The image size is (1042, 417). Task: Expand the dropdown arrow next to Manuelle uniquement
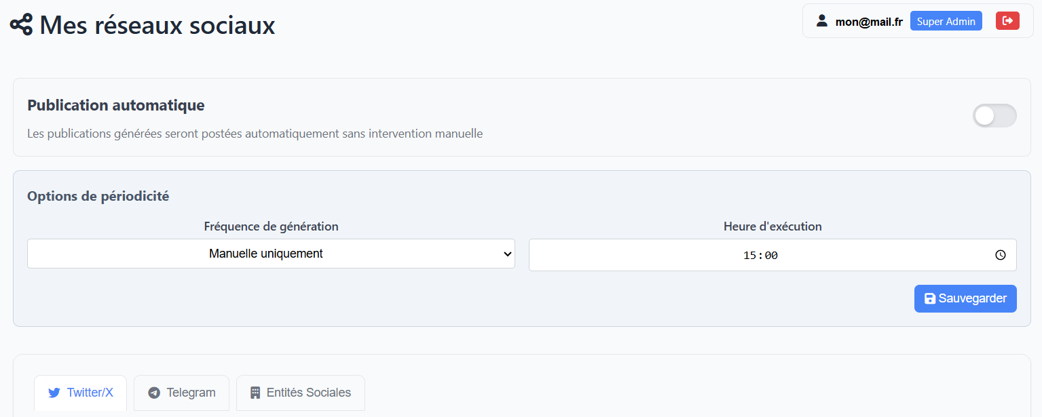coord(507,254)
